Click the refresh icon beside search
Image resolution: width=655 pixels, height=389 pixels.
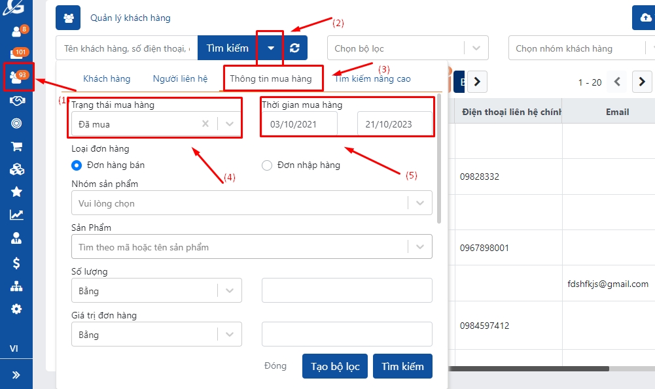tap(295, 48)
